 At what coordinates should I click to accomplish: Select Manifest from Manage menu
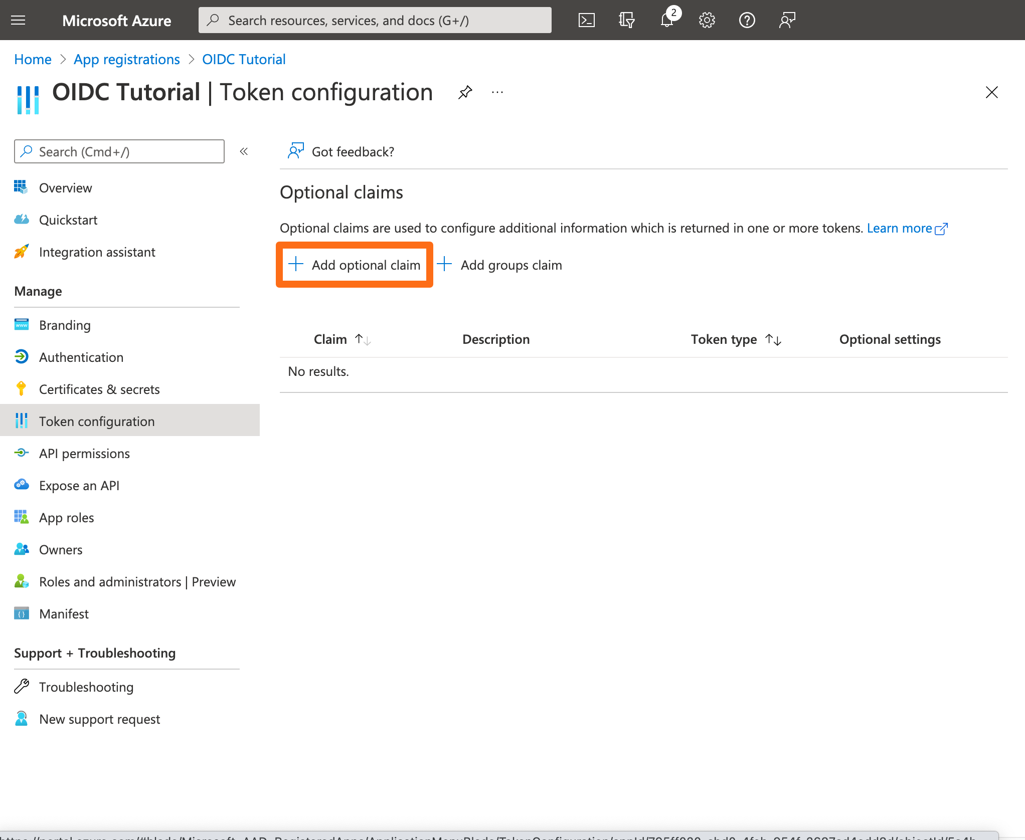(64, 614)
